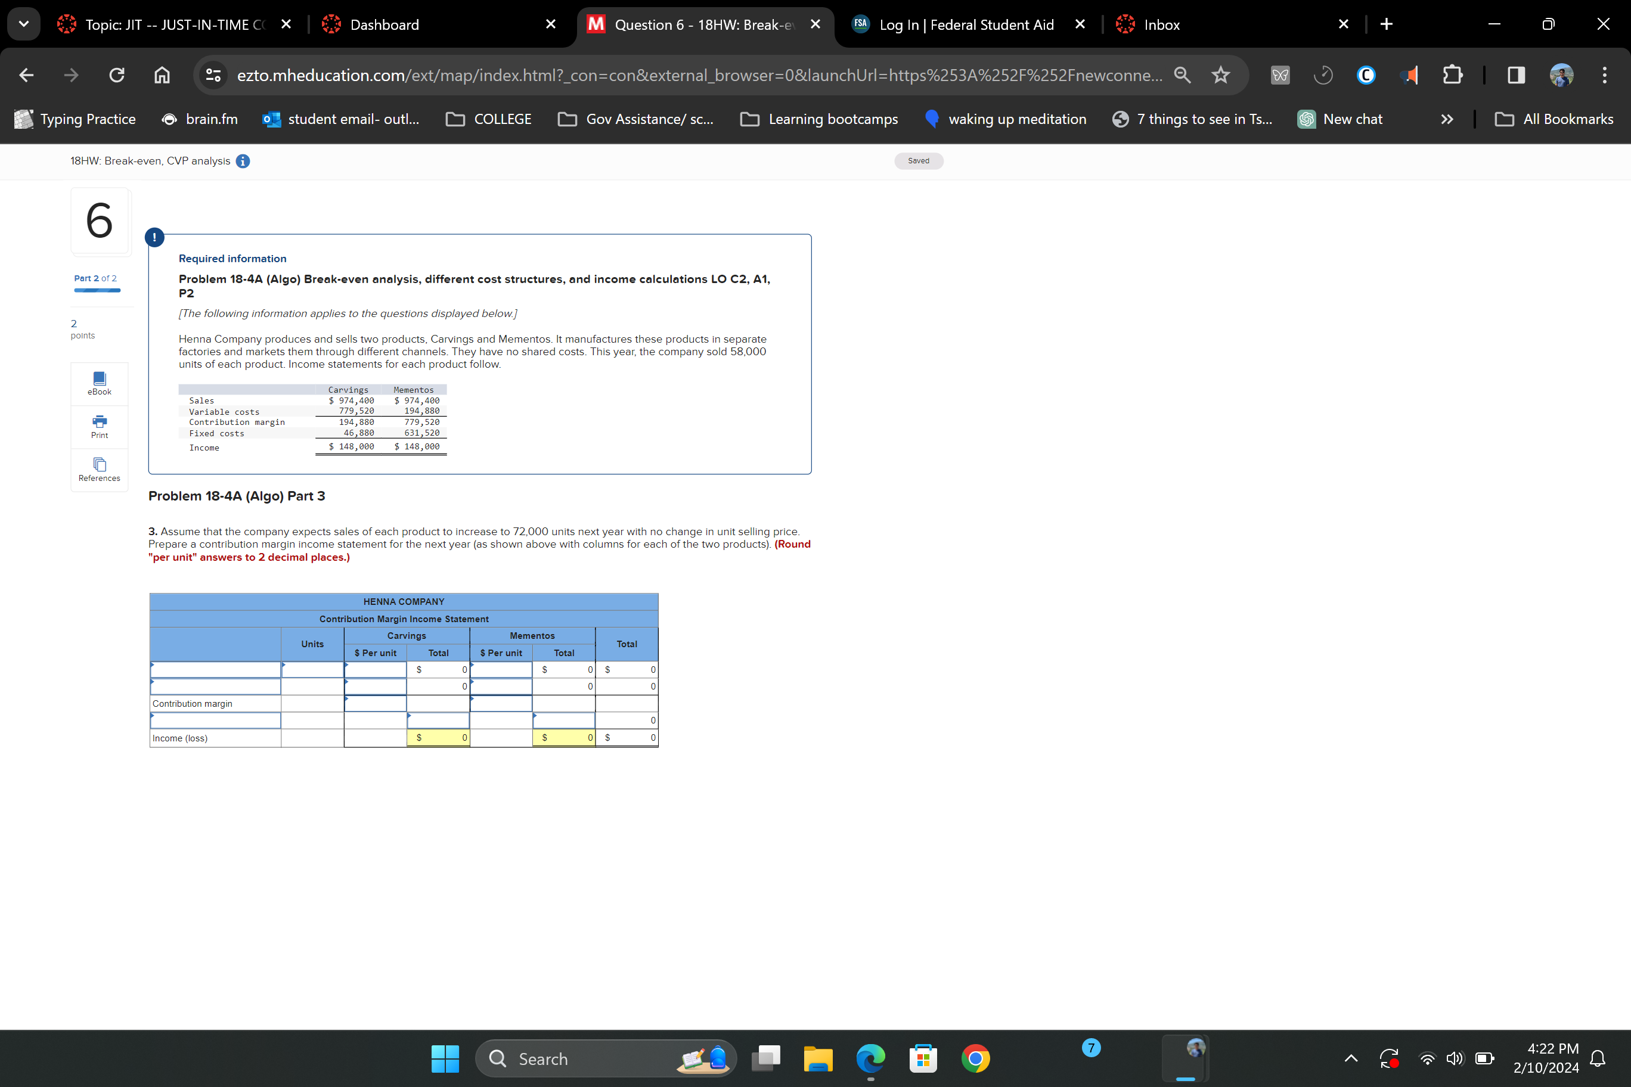Click the first row Units input cell
Screen dimensions: 1631x1087
click(312, 670)
